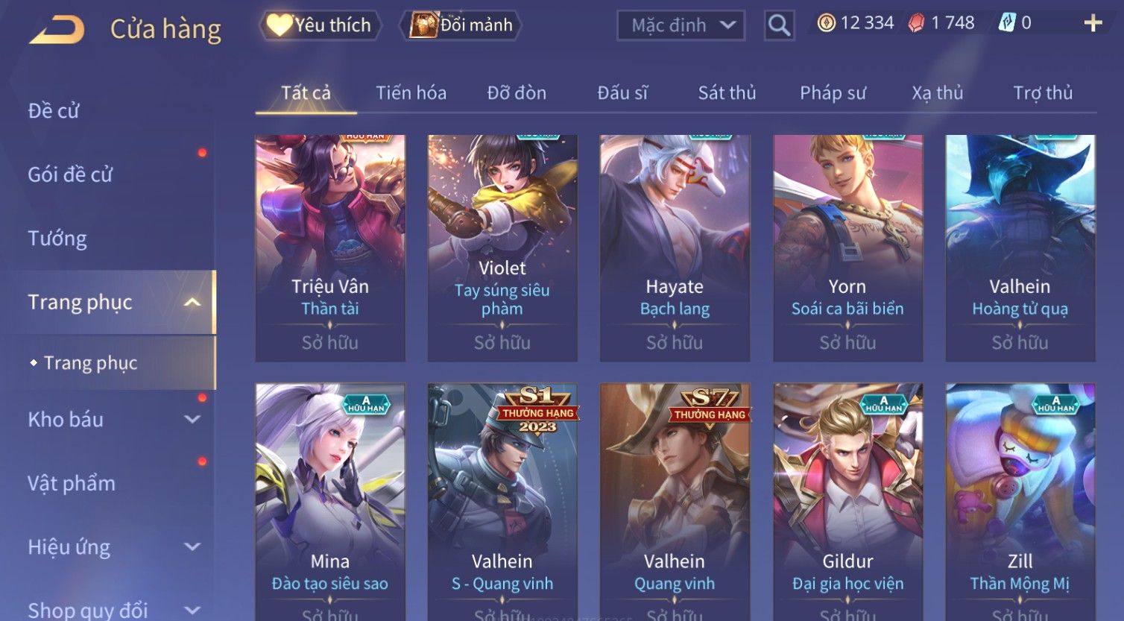Open Yêu thích heart favorites

click(x=321, y=25)
